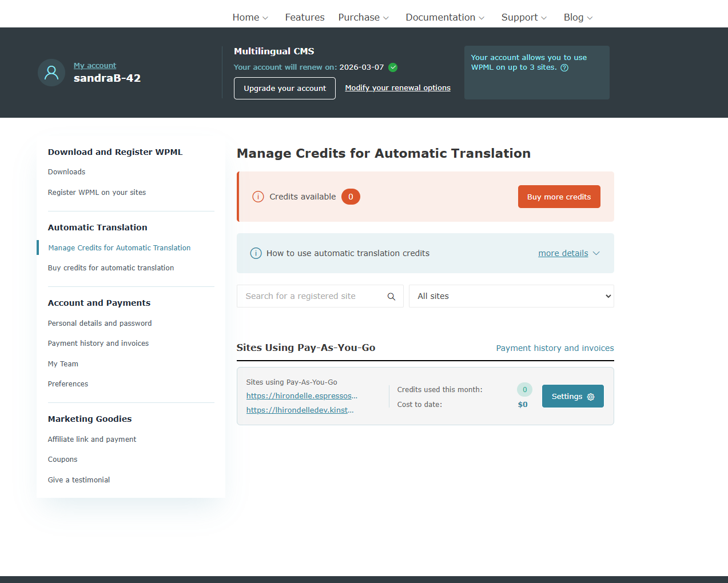The width and height of the screenshot is (728, 583).
Task: Open the lhirondelledev.kinst site link
Action: pos(300,410)
